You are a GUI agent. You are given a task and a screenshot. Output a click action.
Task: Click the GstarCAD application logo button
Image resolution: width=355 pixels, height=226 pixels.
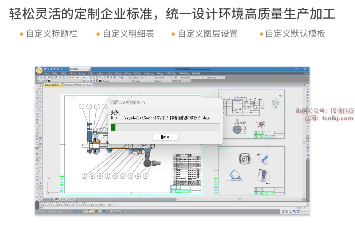39,71
